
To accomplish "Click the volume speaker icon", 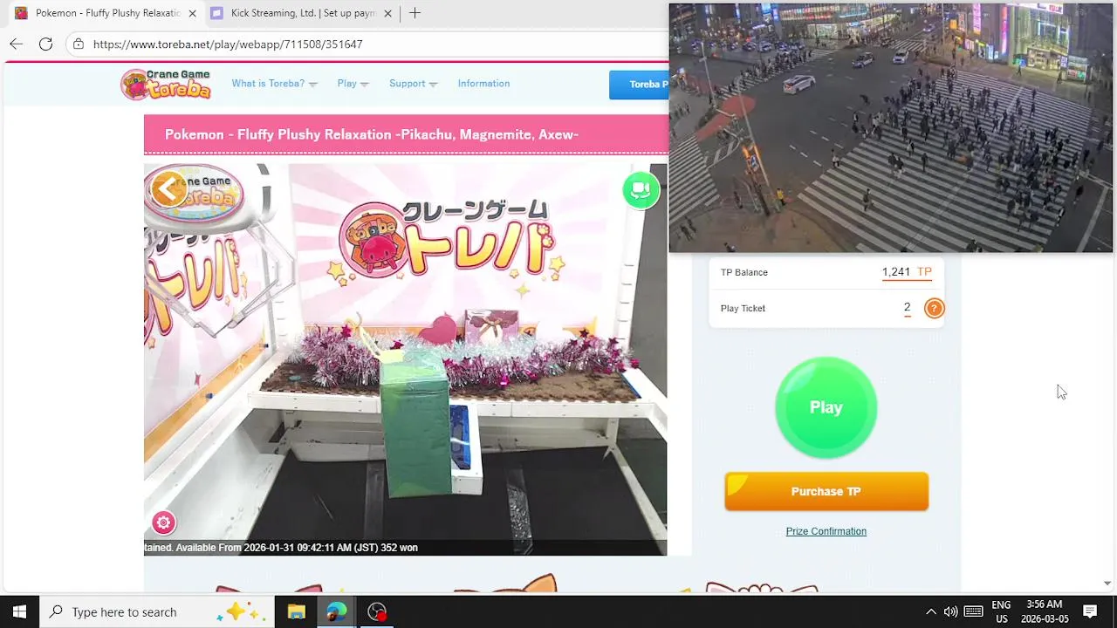I will click(x=950, y=611).
